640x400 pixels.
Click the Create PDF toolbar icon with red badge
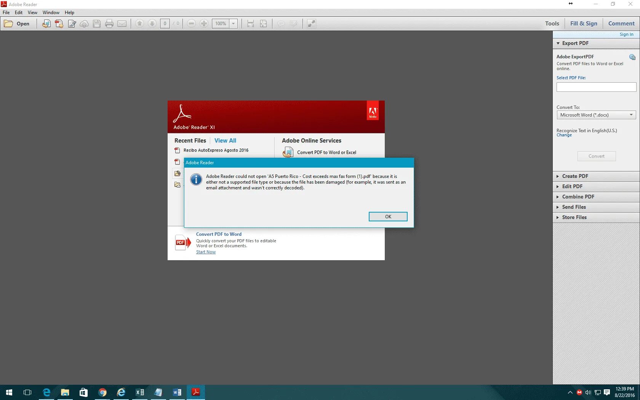point(59,24)
